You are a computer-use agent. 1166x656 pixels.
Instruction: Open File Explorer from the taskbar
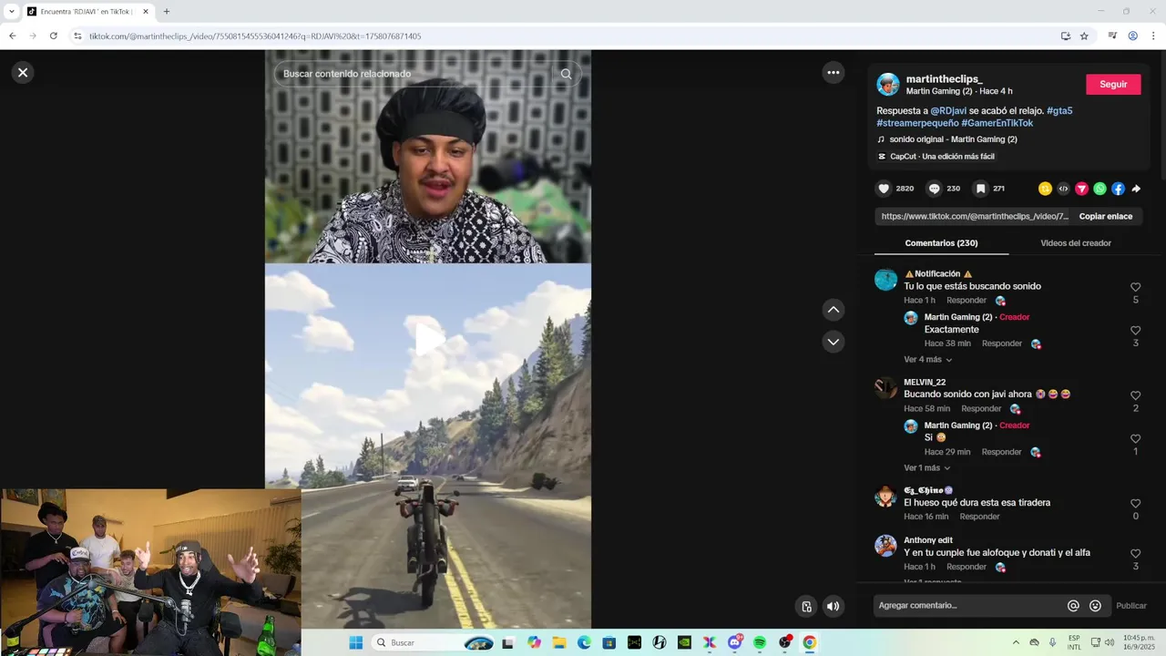coord(559,642)
